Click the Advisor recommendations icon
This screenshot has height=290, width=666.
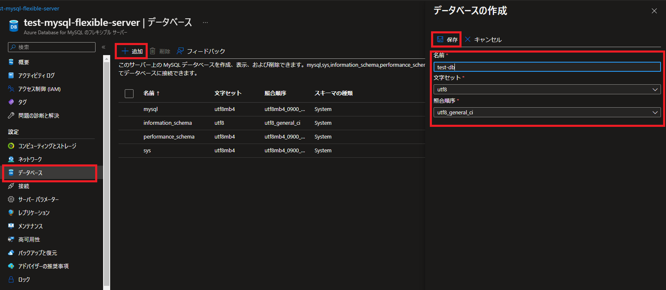[x=11, y=266]
